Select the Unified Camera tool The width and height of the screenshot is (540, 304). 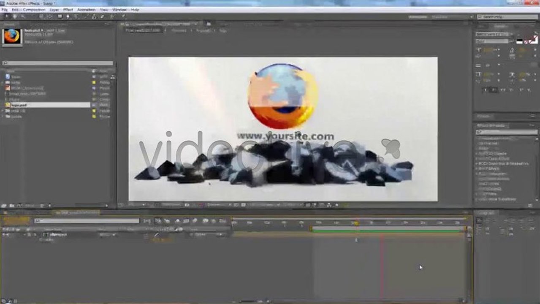(41, 16)
